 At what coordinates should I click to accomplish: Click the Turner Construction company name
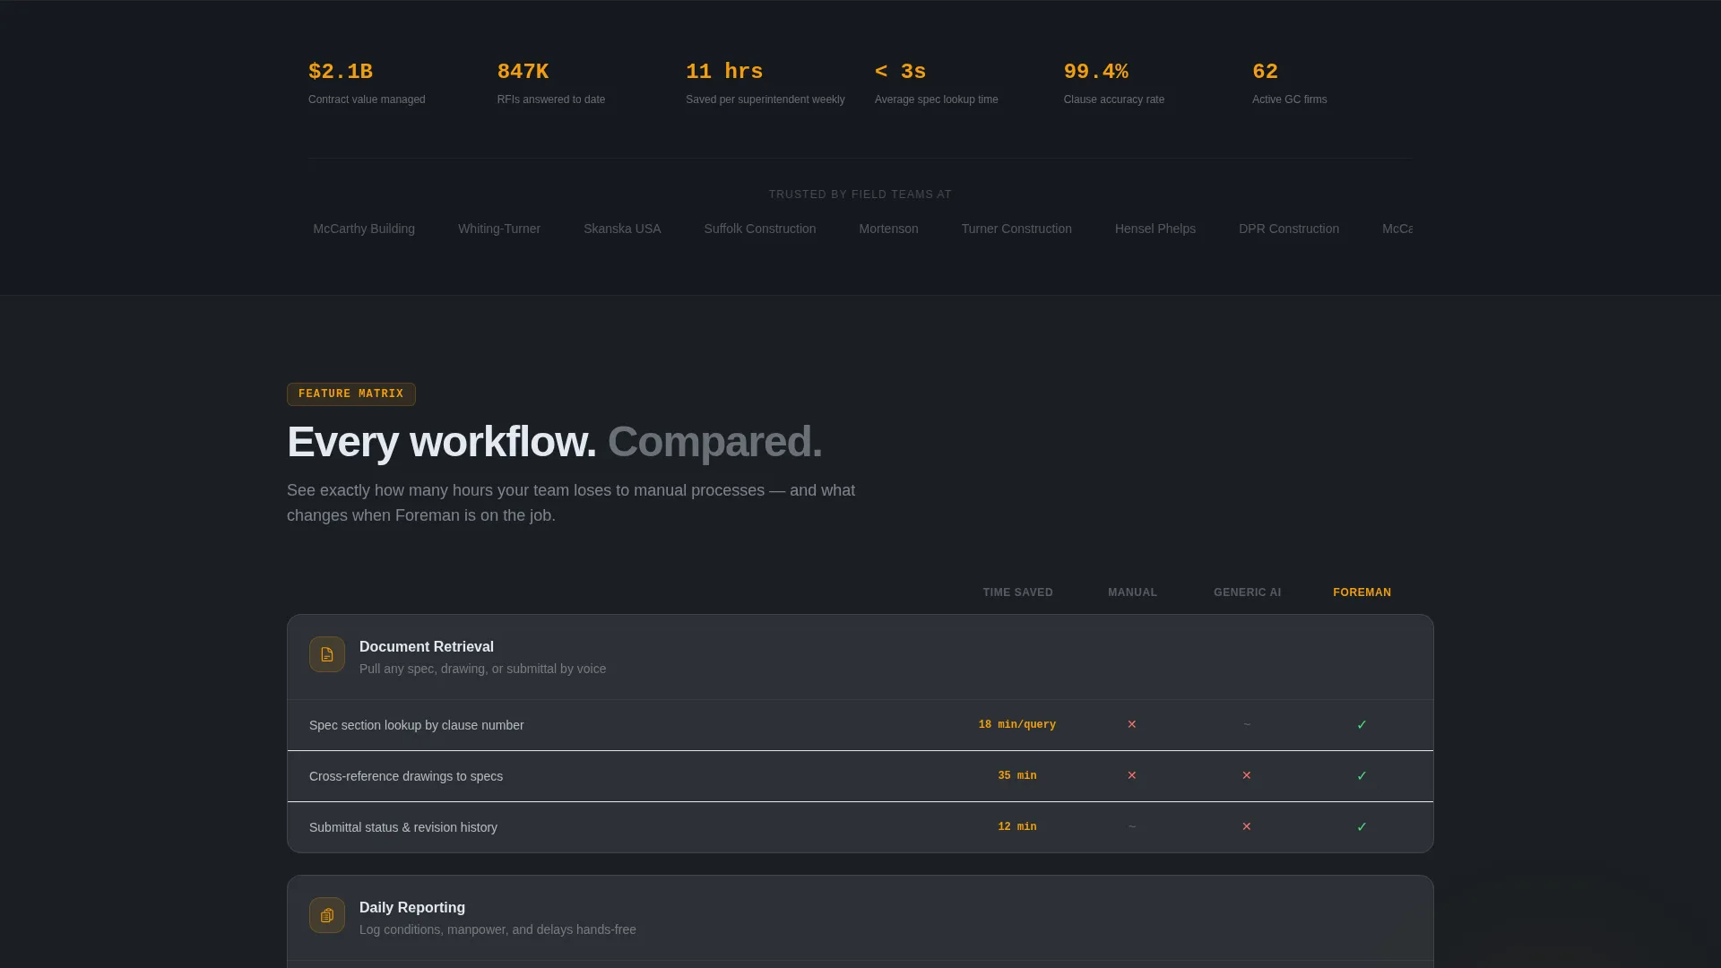(x=1016, y=229)
